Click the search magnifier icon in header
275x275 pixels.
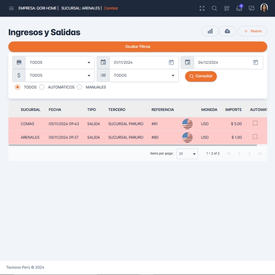[214, 8]
